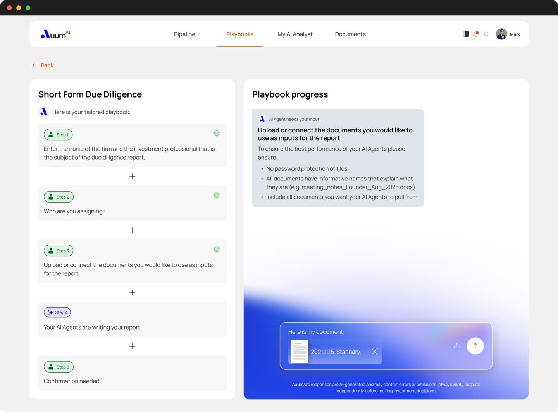Toggle light mode sun icon
The height and width of the screenshot is (412, 558).
click(486, 34)
